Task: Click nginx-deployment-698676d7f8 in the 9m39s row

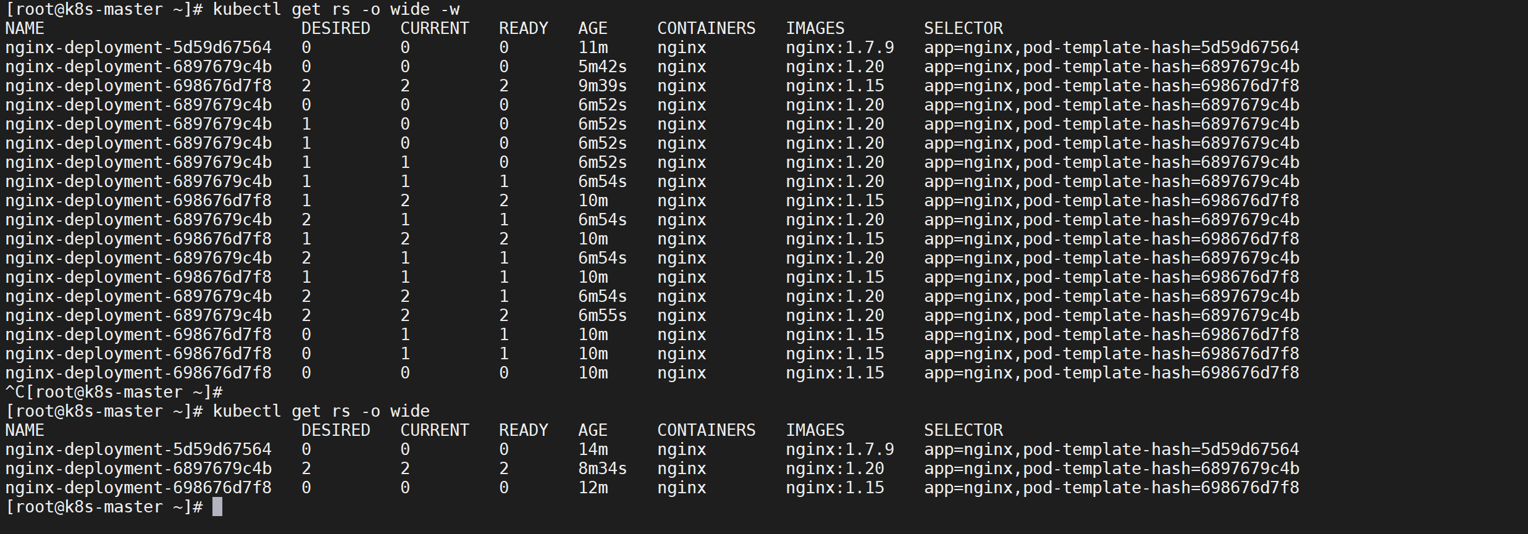Action: pyautogui.click(x=138, y=86)
